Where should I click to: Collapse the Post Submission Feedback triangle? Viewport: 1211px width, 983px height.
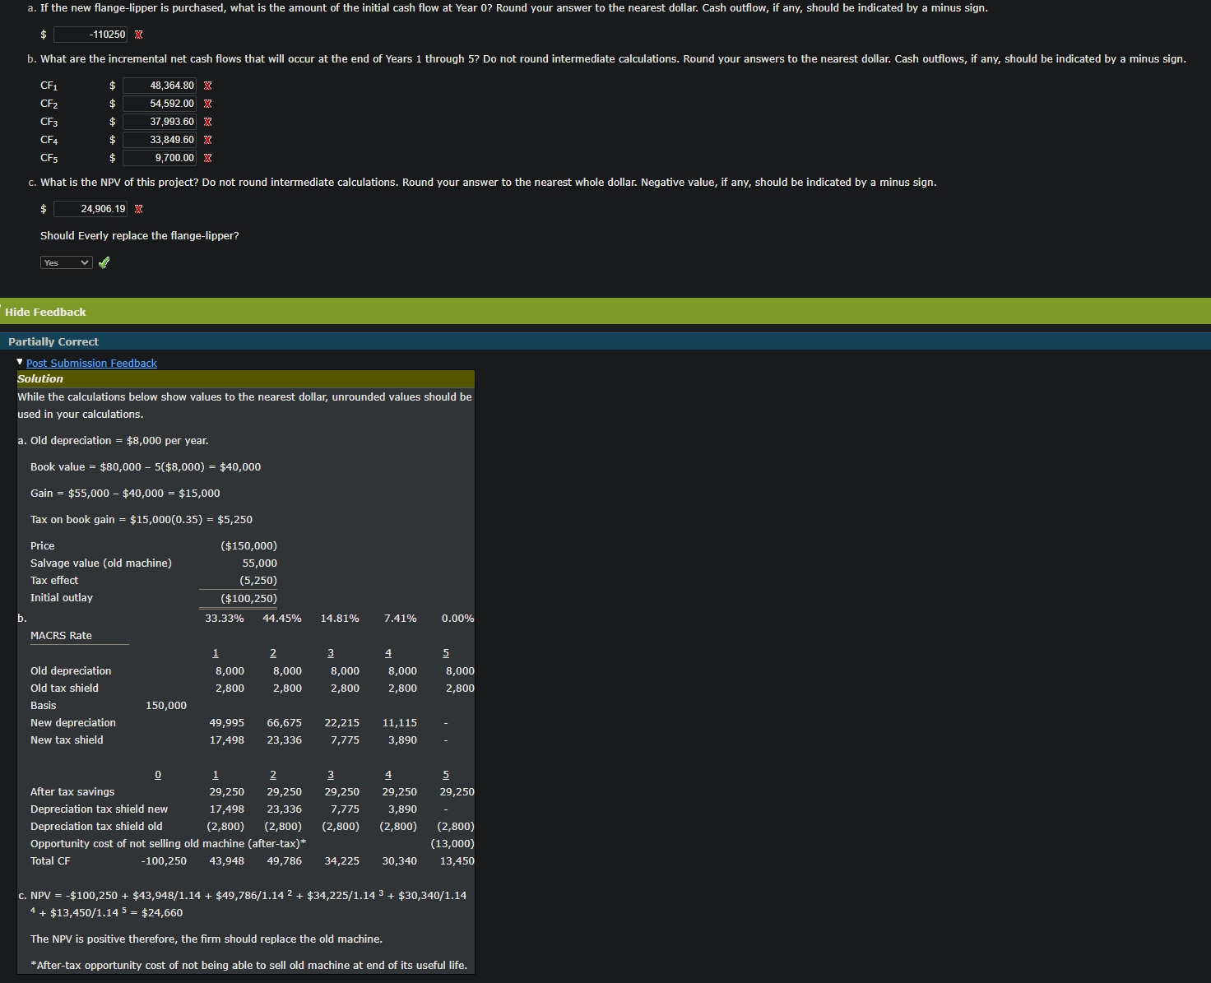click(20, 362)
